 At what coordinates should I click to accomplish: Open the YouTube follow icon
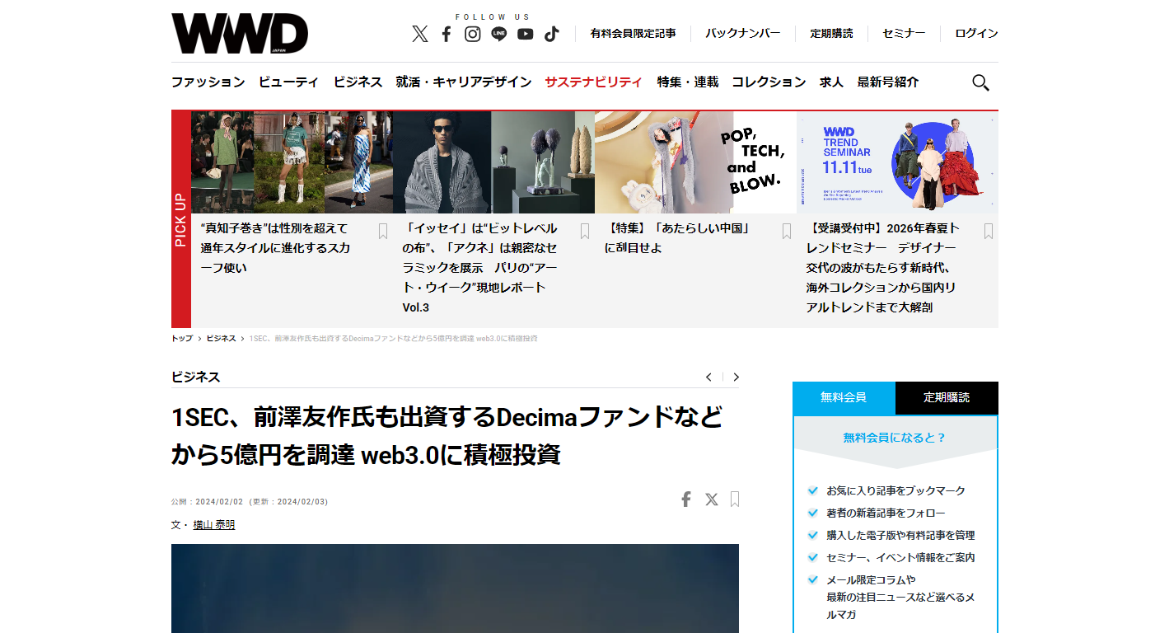click(525, 34)
